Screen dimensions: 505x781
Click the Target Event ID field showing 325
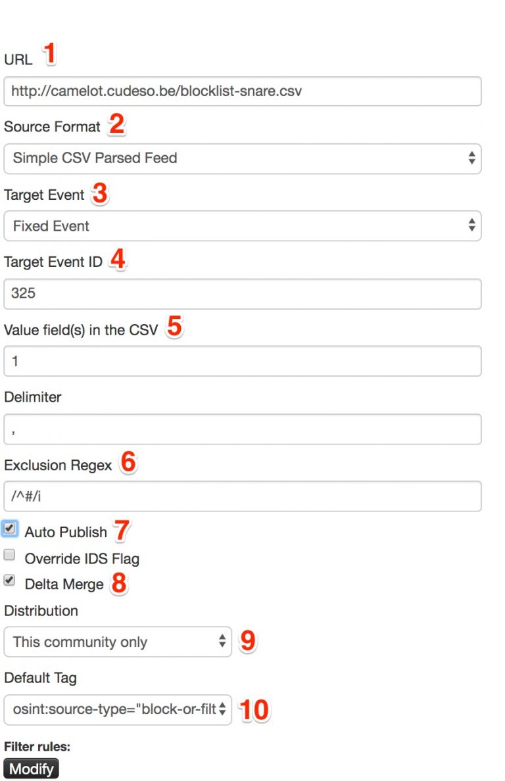coord(243,294)
